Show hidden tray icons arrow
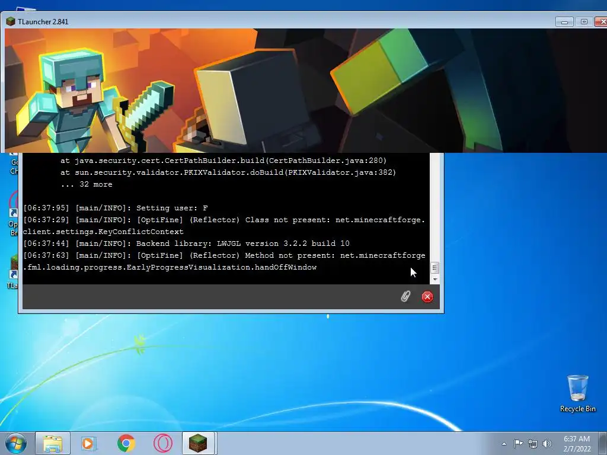 point(504,444)
